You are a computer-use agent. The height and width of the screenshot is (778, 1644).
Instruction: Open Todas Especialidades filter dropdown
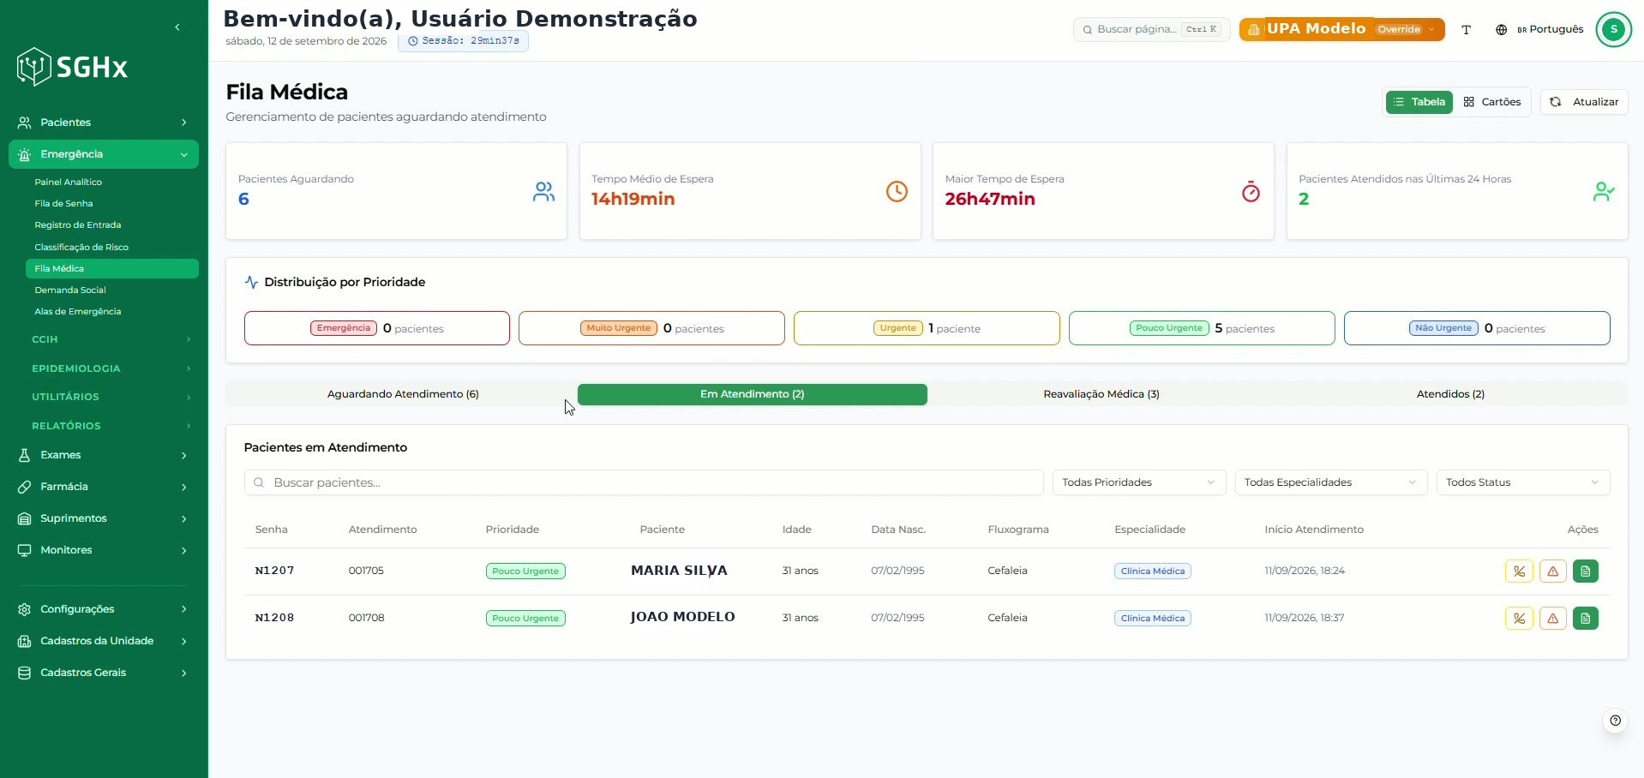tap(1330, 482)
